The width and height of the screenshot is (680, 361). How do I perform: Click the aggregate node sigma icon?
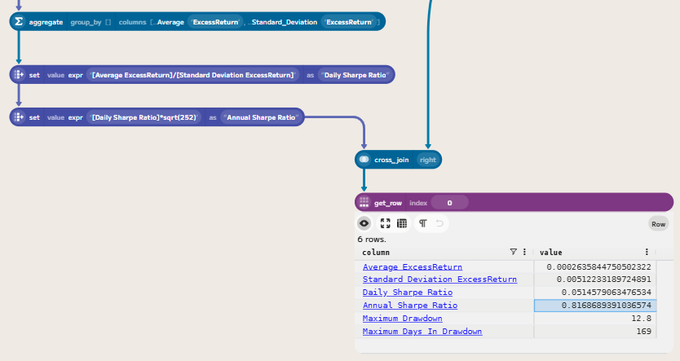(19, 22)
